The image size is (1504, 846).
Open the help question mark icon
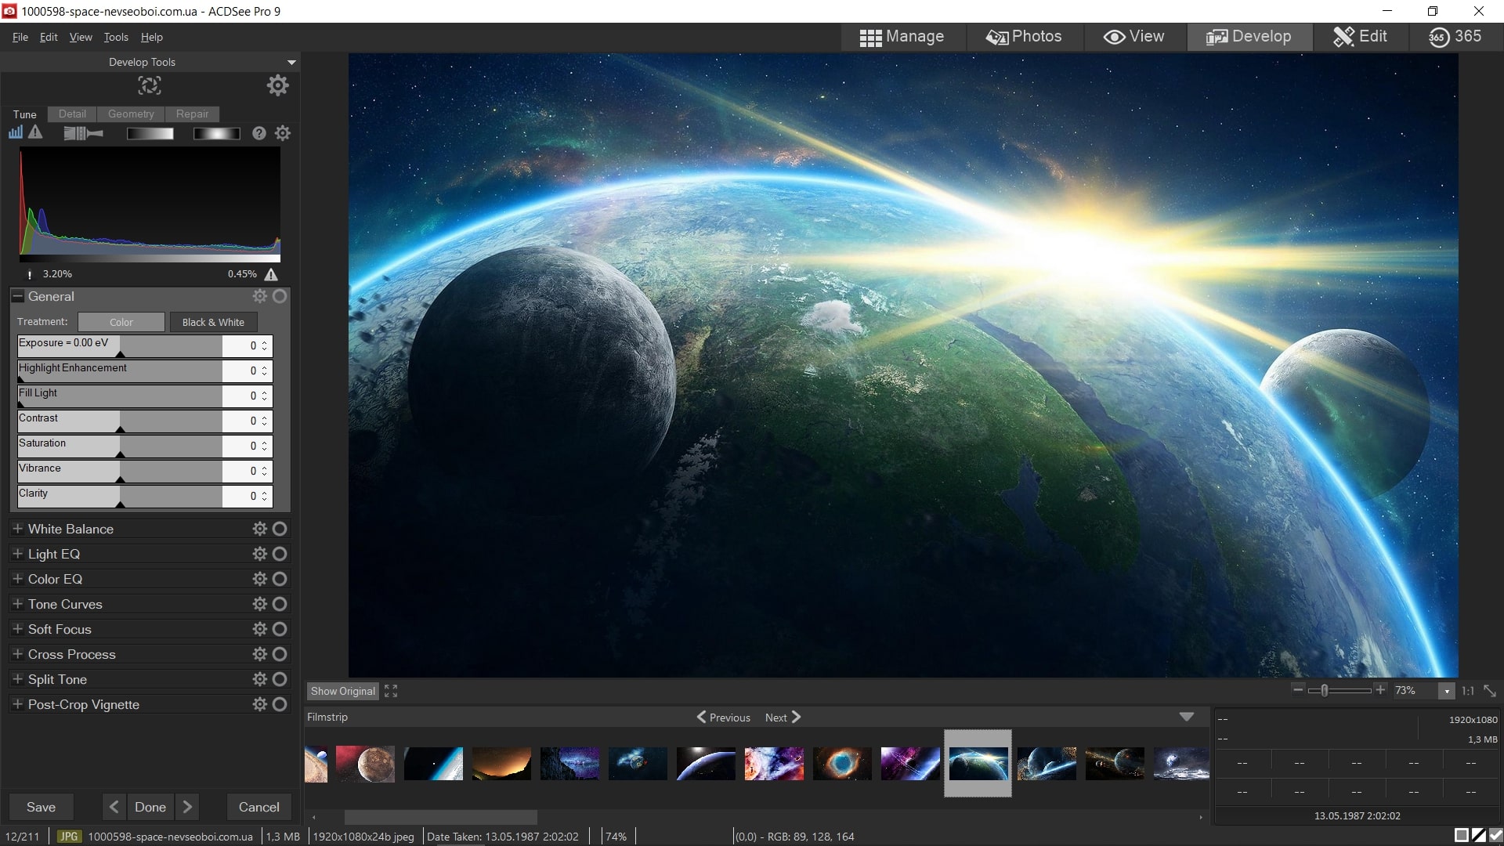click(259, 133)
